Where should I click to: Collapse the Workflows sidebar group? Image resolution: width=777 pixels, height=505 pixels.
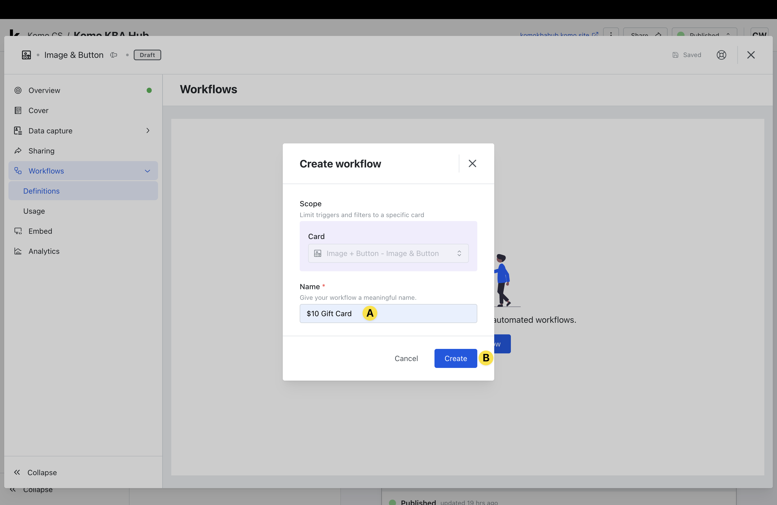(x=147, y=171)
